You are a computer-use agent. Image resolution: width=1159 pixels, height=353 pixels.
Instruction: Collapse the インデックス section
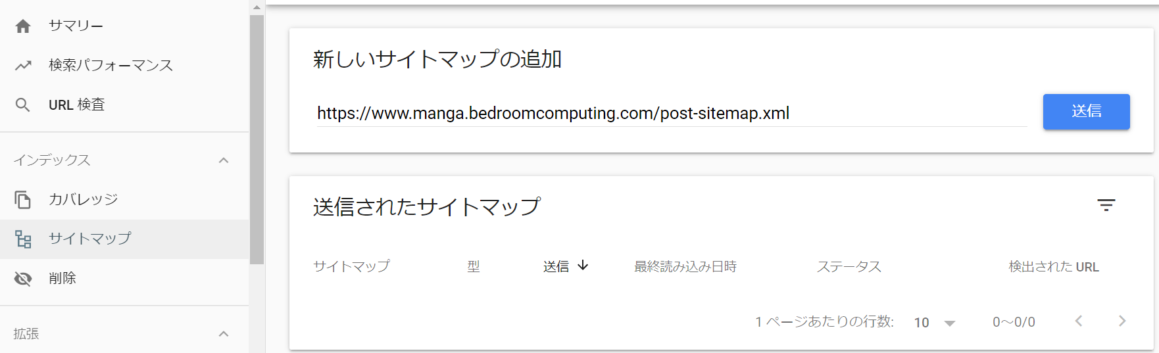point(224,160)
